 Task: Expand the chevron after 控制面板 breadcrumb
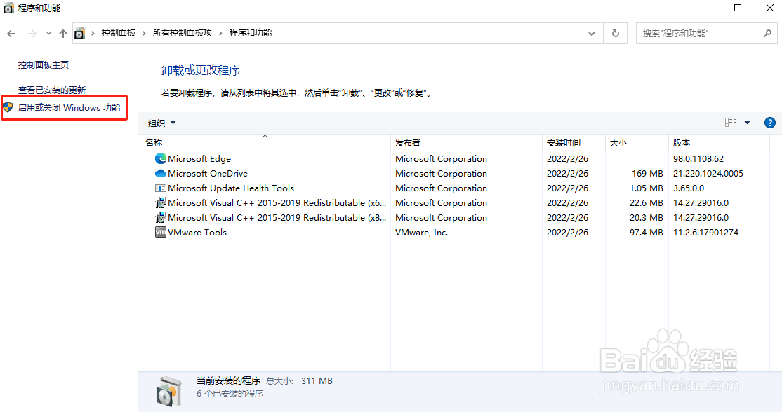(x=144, y=34)
